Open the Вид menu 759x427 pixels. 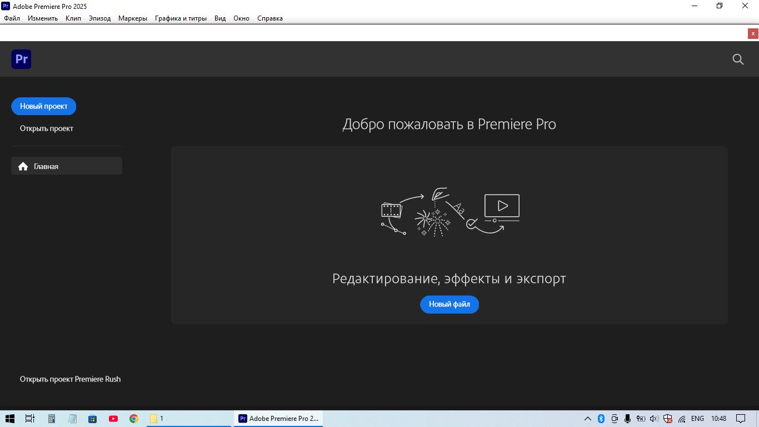tap(220, 18)
